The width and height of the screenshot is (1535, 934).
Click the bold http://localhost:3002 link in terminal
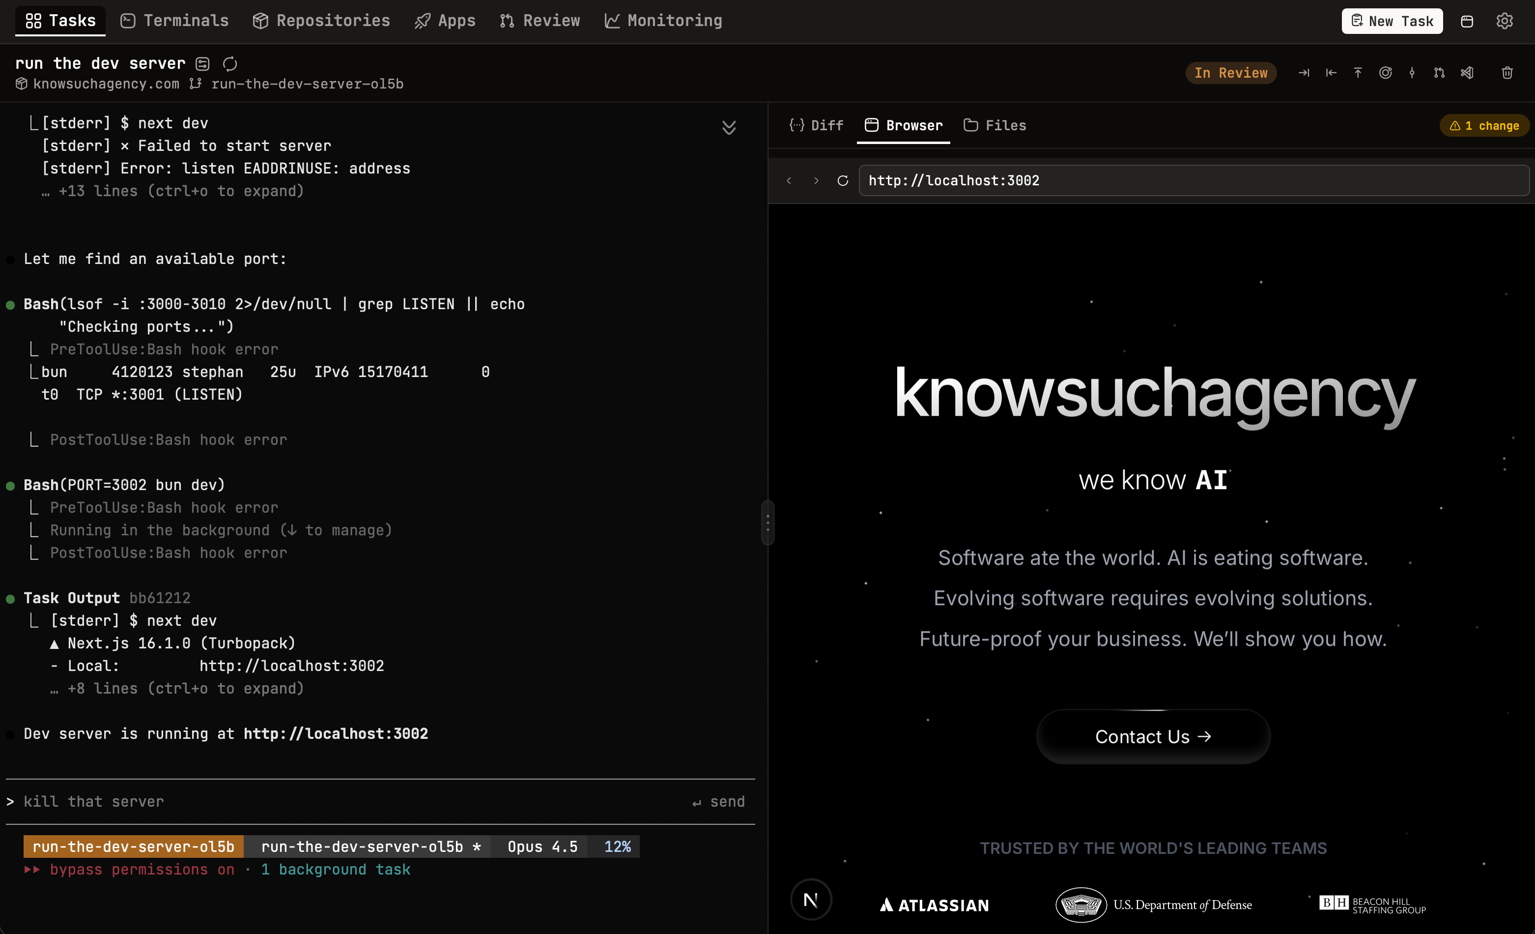336,733
